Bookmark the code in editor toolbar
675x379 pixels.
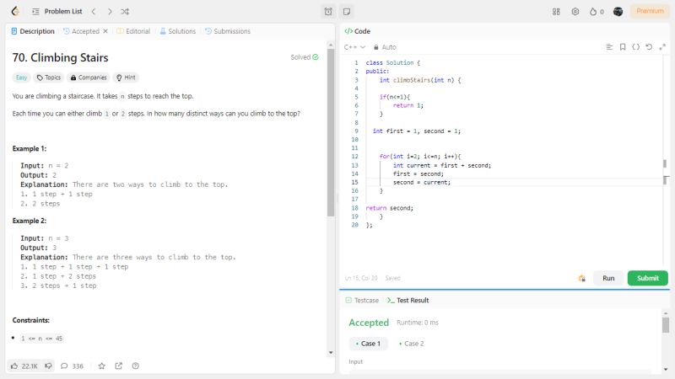623,47
